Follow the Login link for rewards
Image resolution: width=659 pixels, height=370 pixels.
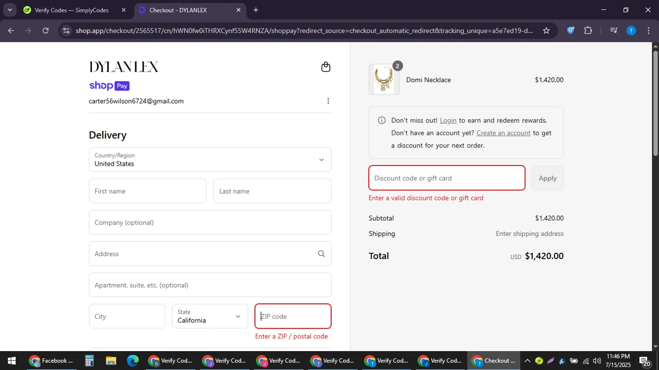click(448, 120)
